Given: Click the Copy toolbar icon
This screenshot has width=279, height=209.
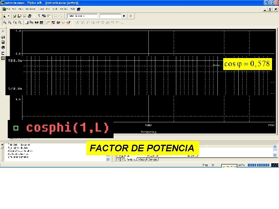Looking at the screenshot, I should click(44, 16).
